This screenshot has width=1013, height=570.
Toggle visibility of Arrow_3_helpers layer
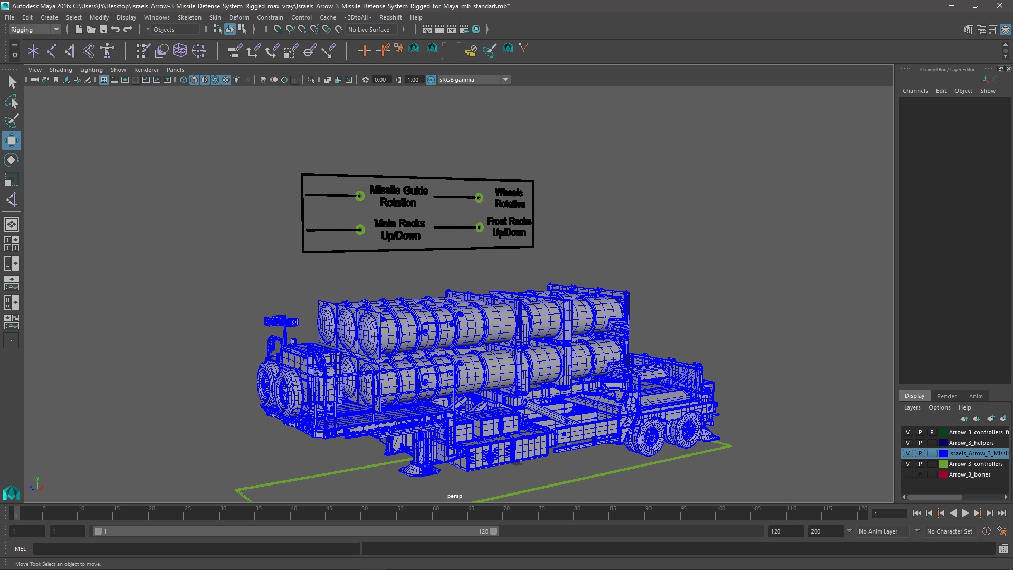point(907,443)
